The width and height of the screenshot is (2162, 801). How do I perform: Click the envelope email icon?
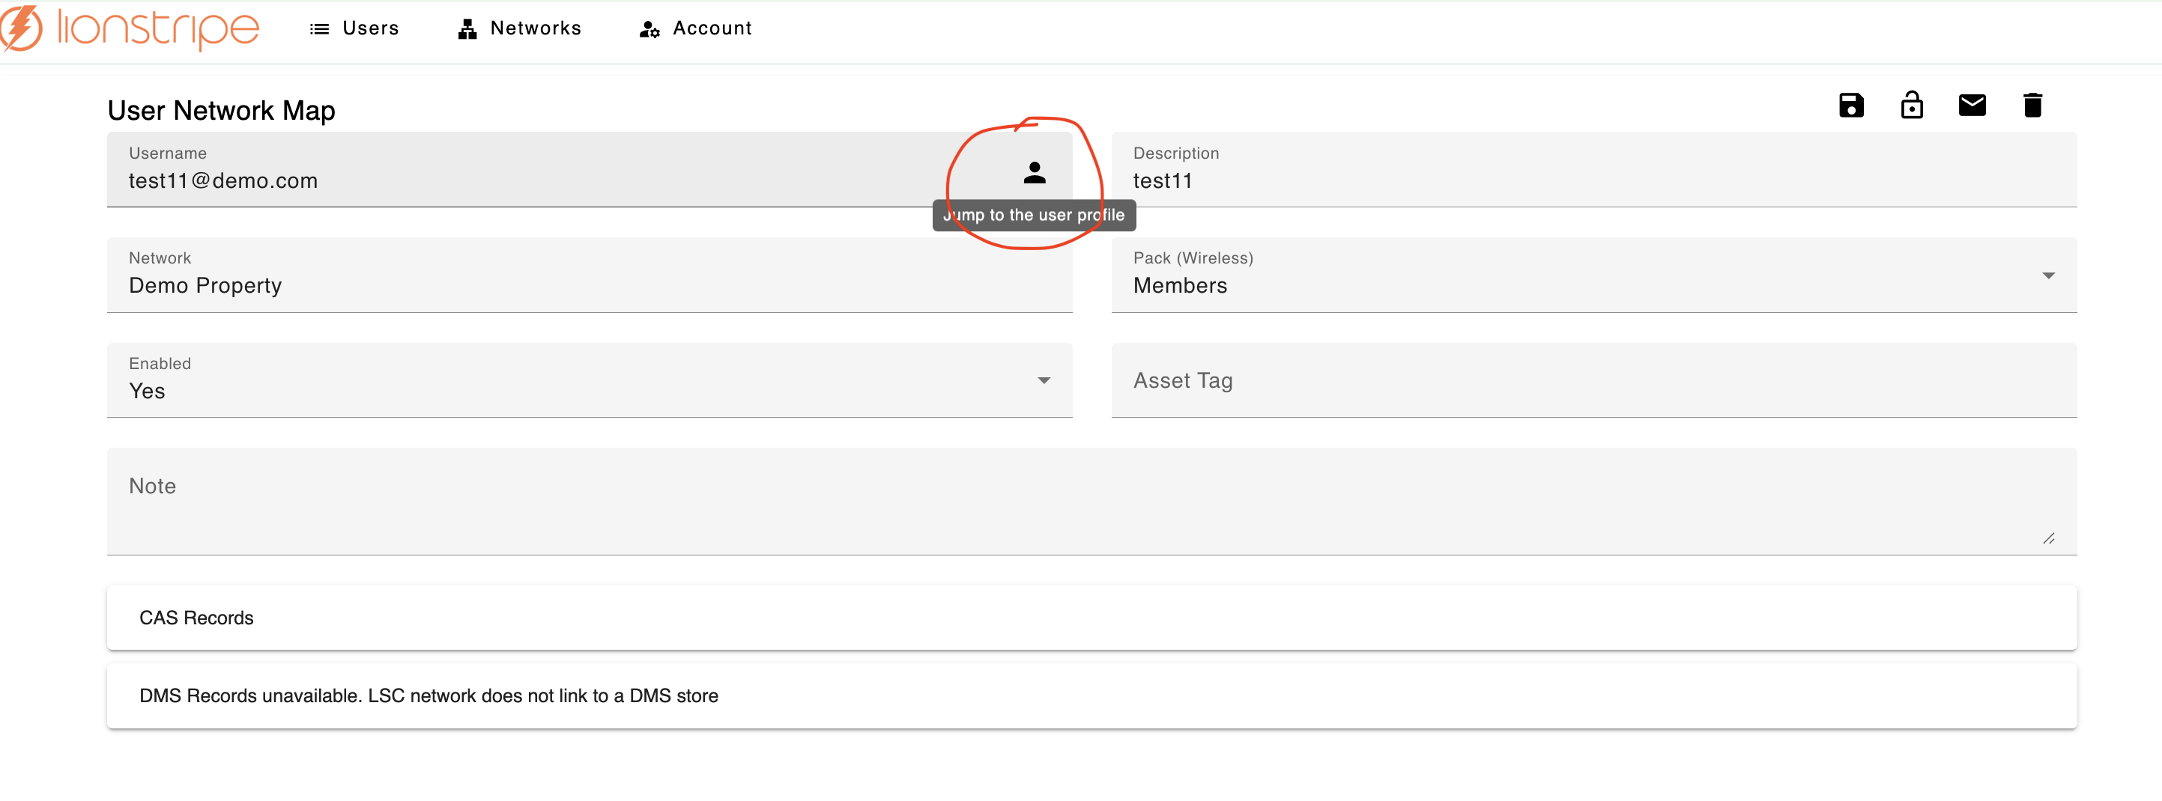1972,106
